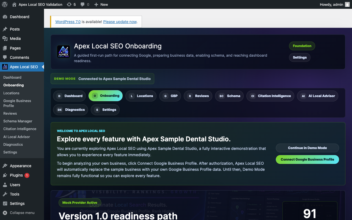Click the Please update now link

click(x=120, y=22)
